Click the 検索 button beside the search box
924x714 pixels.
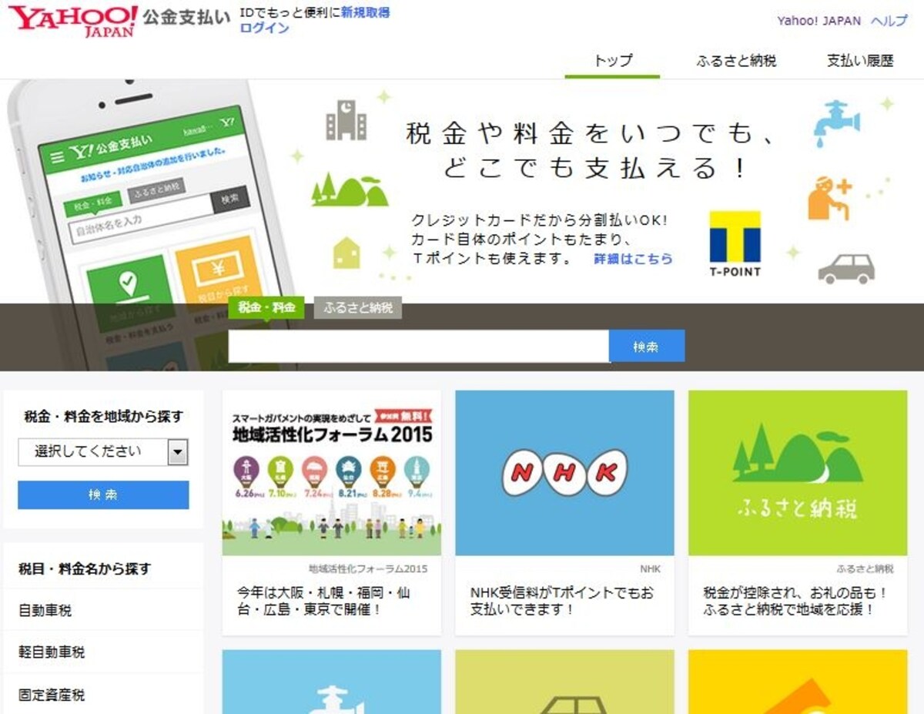point(647,347)
